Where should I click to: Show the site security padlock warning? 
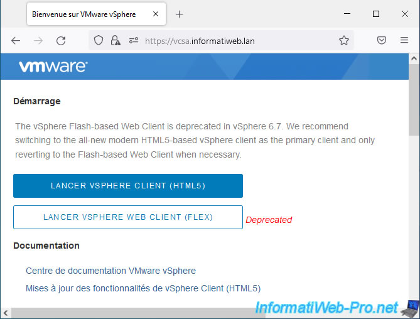116,40
